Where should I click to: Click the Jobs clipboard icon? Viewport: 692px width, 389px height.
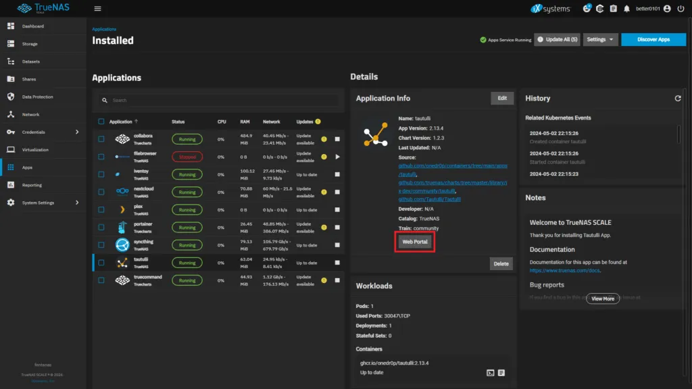tap(613, 9)
